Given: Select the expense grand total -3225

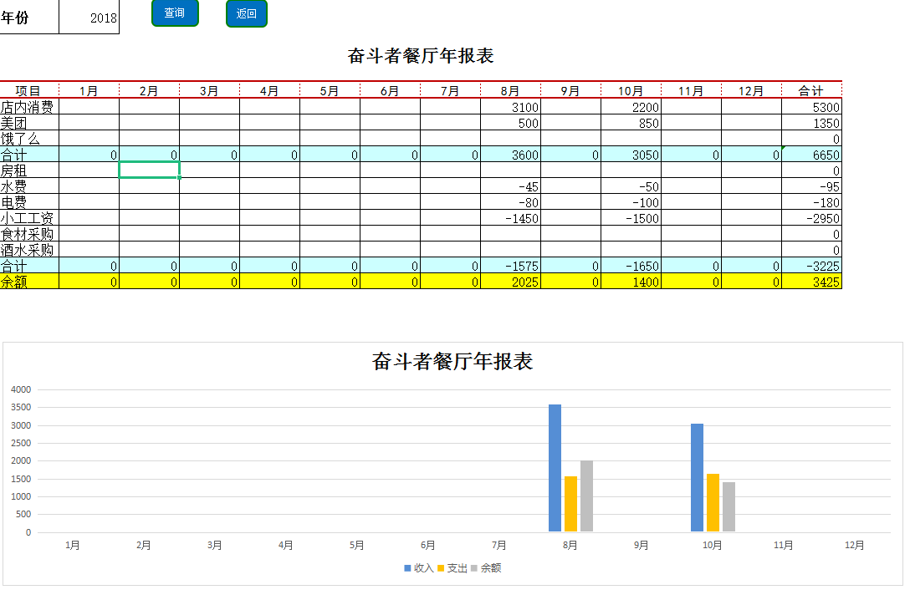Looking at the screenshot, I should [x=811, y=266].
